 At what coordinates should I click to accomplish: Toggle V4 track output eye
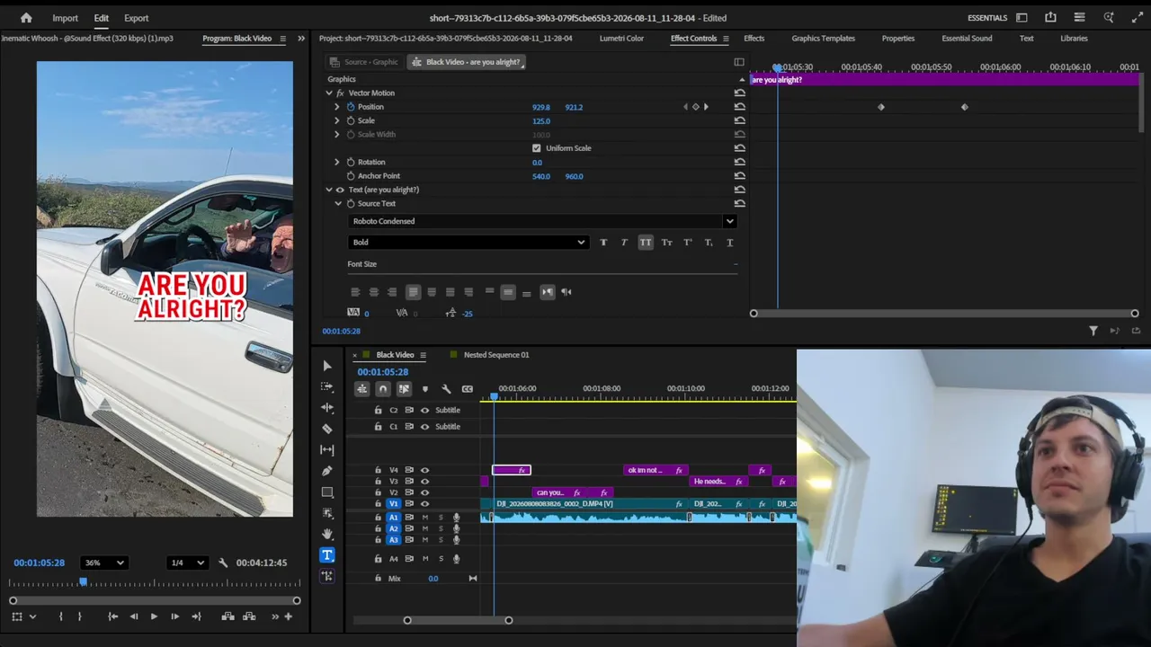click(424, 470)
